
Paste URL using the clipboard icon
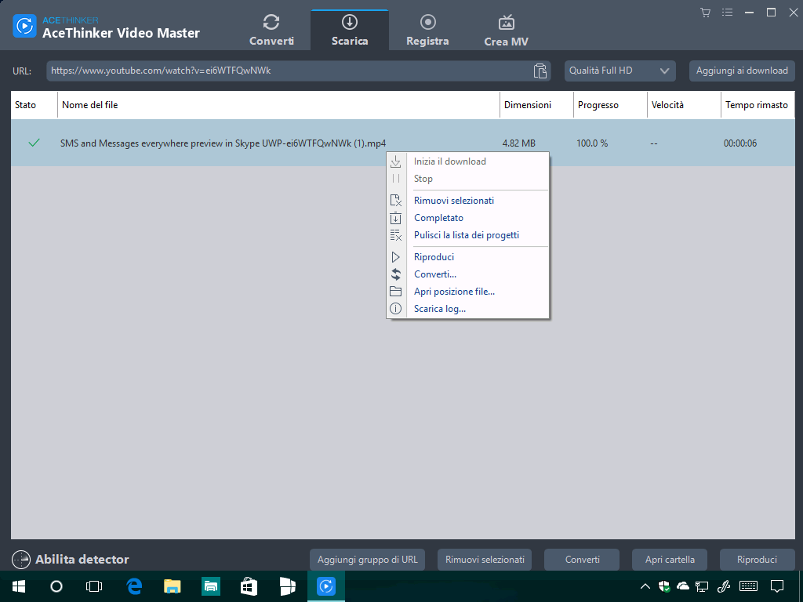pyautogui.click(x=540, y=71)
